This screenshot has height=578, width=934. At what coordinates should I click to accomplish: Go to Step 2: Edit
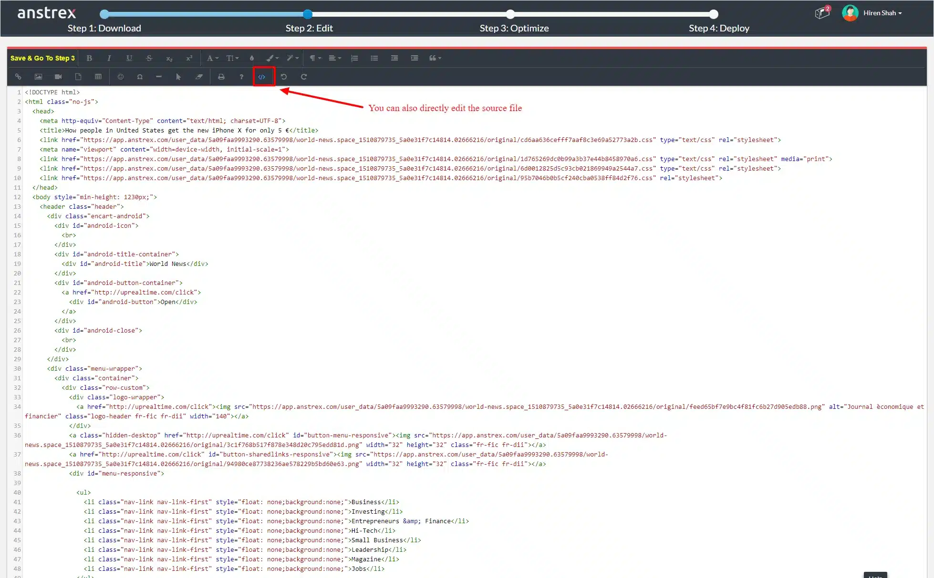coord(309,28)
